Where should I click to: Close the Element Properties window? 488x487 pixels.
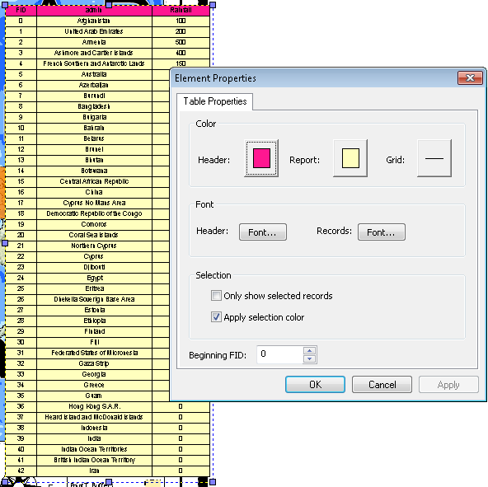pyautogui.click(x=470, y=77)
